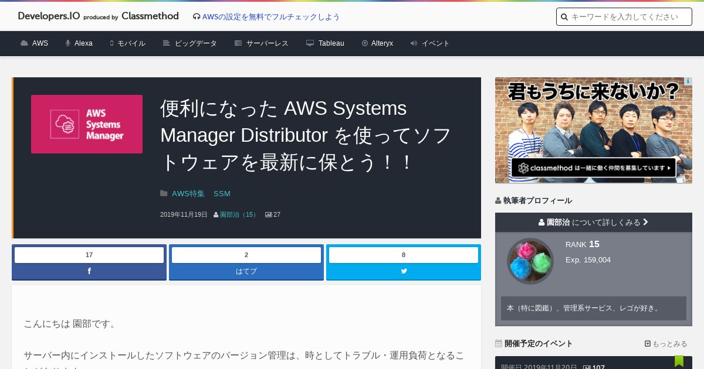This screenshot has width=704, height=369.
Task: Open the 君もうちに来ないか recruiting banner
Action: (594, 130)
